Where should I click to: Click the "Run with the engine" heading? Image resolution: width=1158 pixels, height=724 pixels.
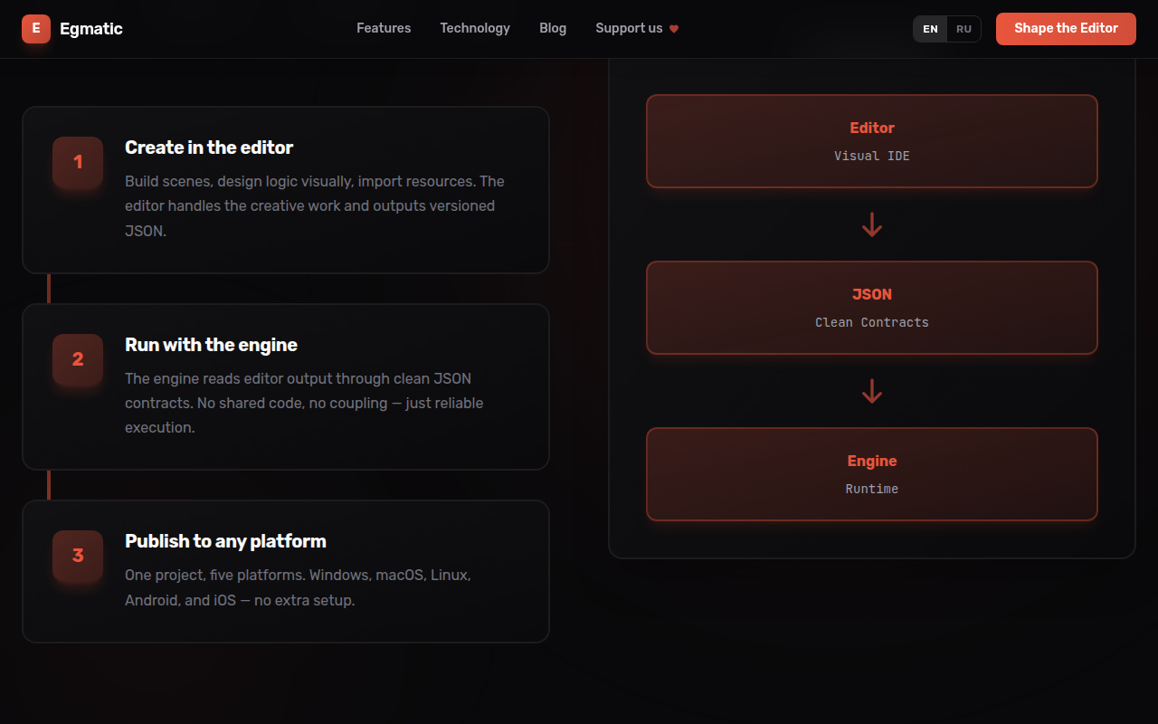[211, 345]
